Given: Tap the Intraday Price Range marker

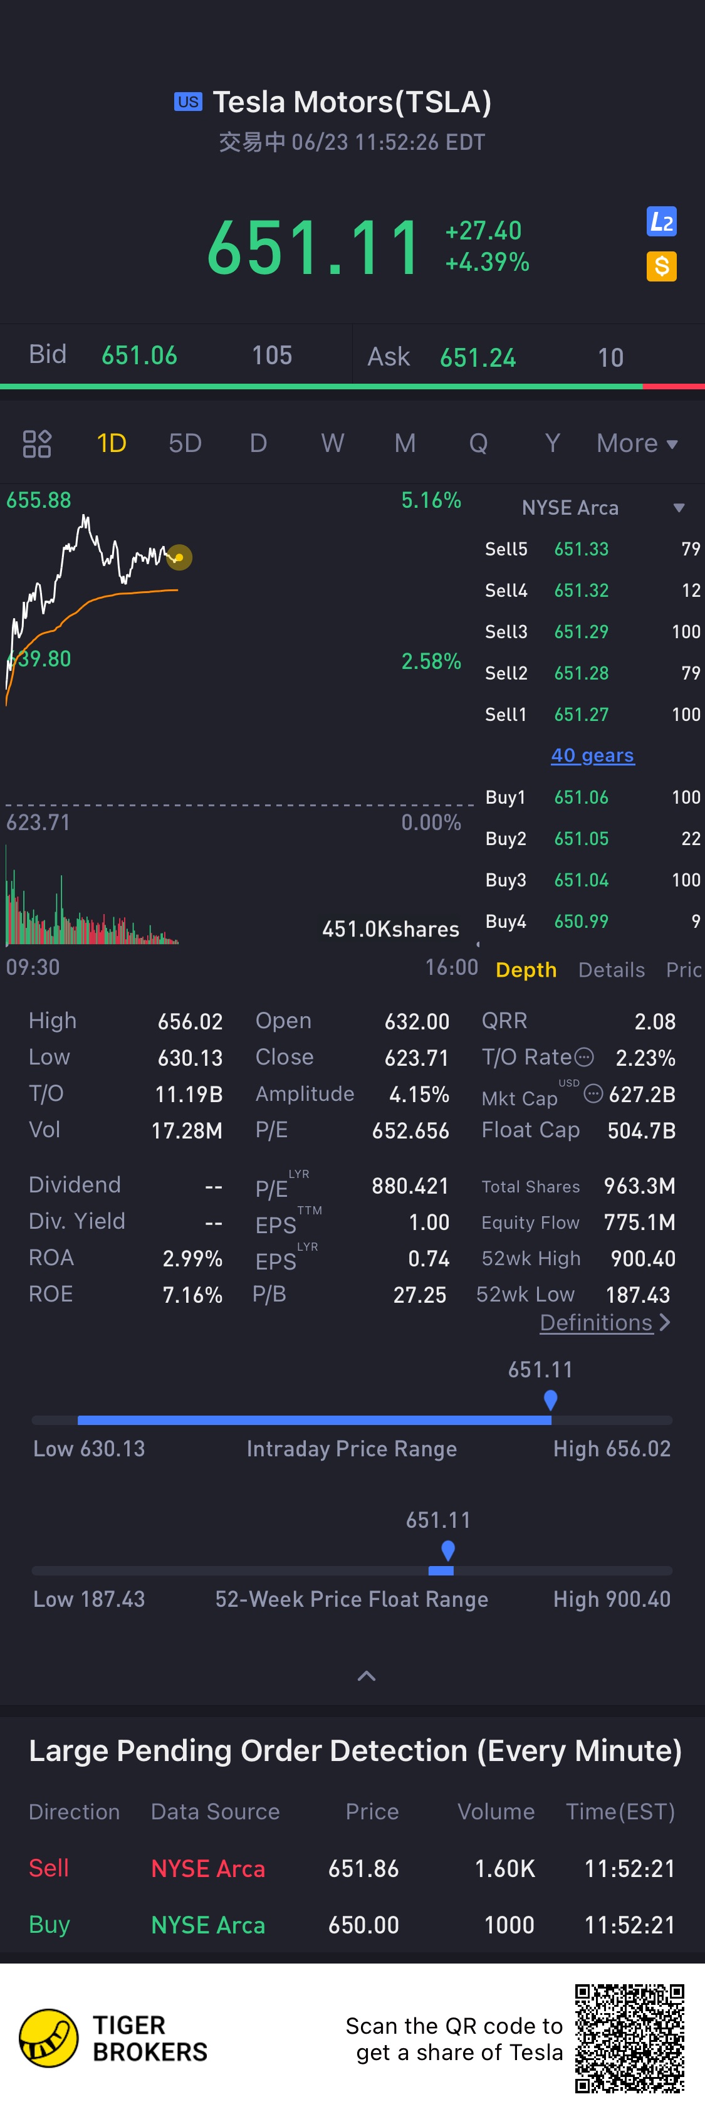Looking at the screenshot, I should pyautogui.click(x=551, y=1400).
